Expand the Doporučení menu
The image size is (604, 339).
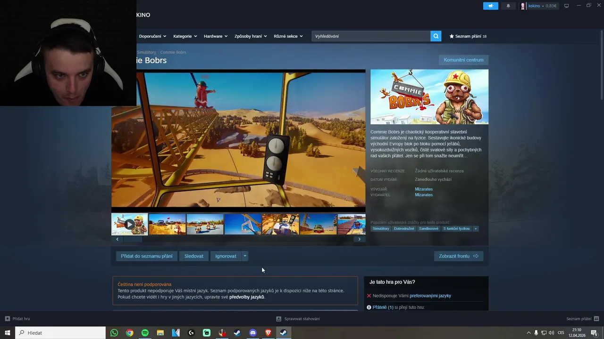[x=152, y=36]
